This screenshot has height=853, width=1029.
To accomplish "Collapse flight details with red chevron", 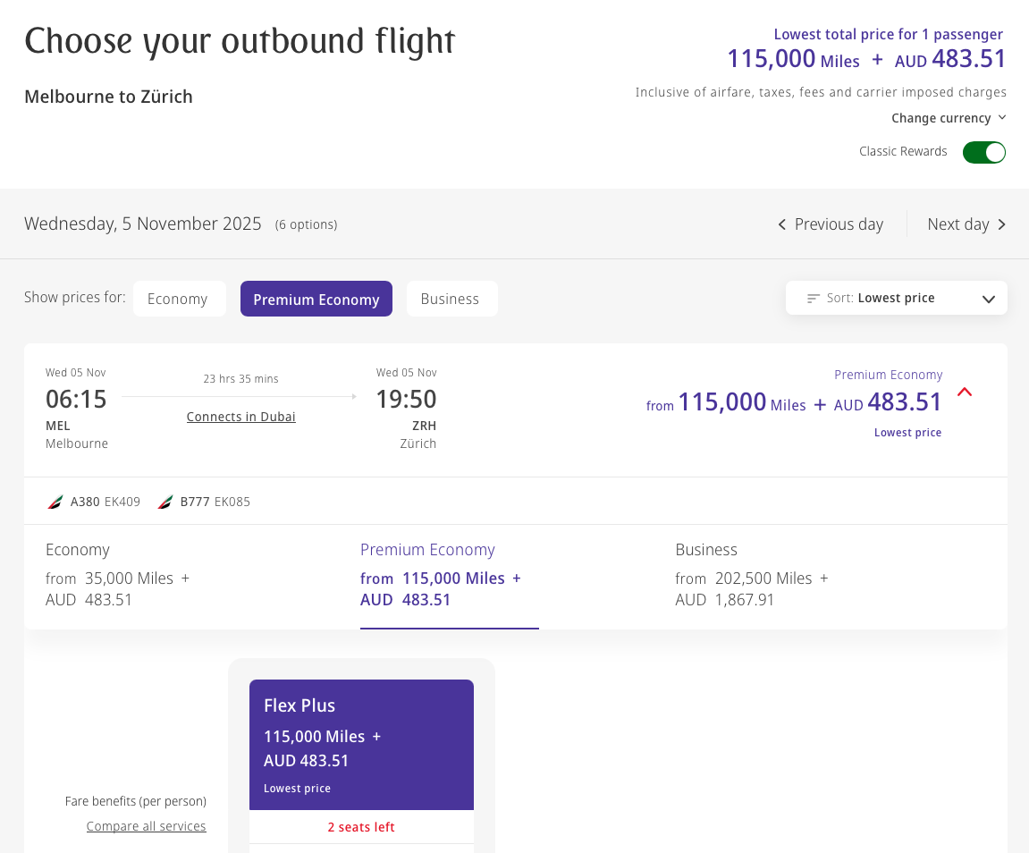I will (964, 393).
